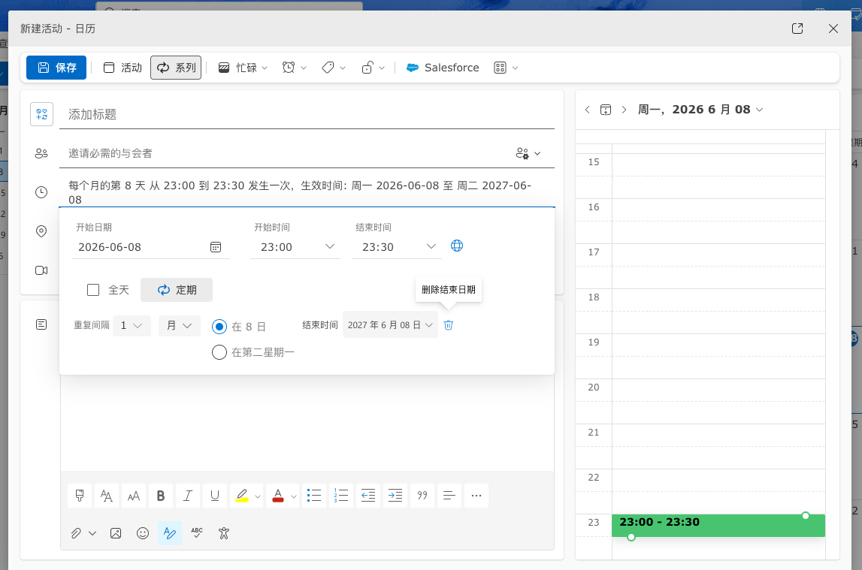Open the font picker icon

coord(107,496)
